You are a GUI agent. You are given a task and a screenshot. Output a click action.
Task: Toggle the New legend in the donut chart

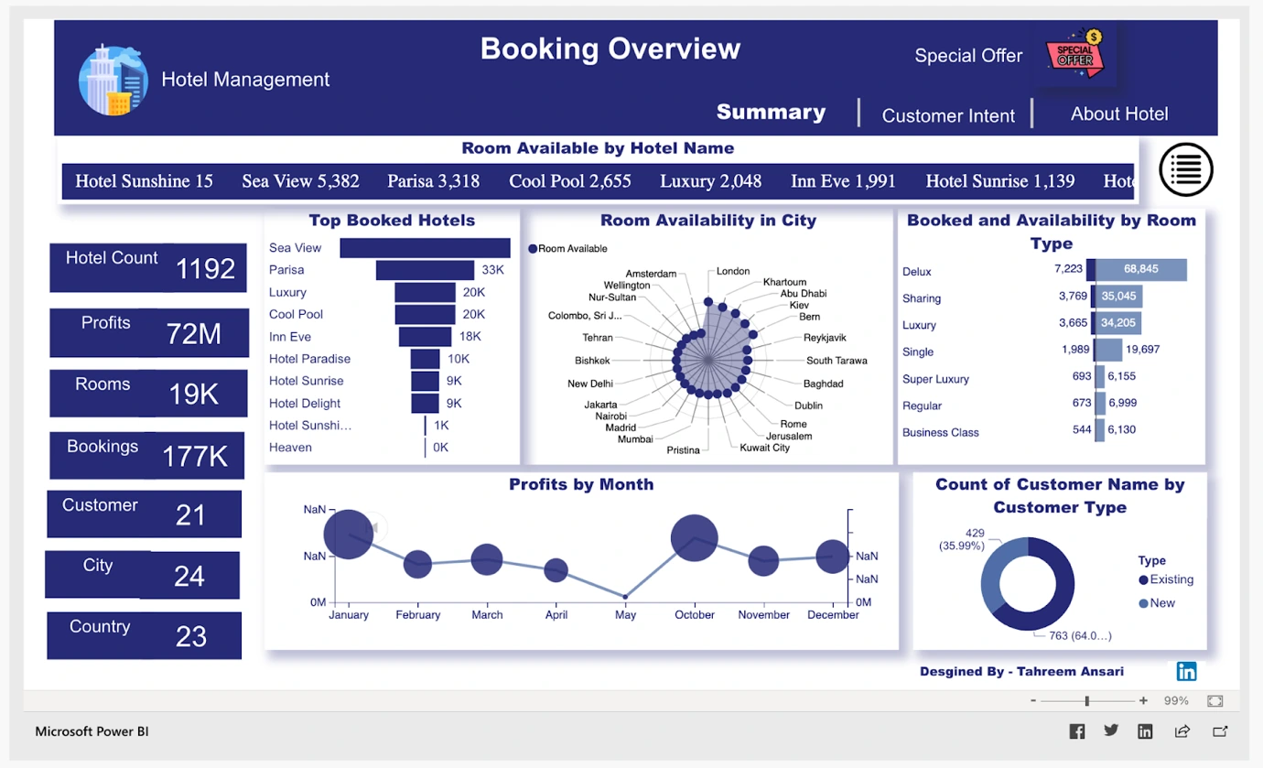[1160, 602]
